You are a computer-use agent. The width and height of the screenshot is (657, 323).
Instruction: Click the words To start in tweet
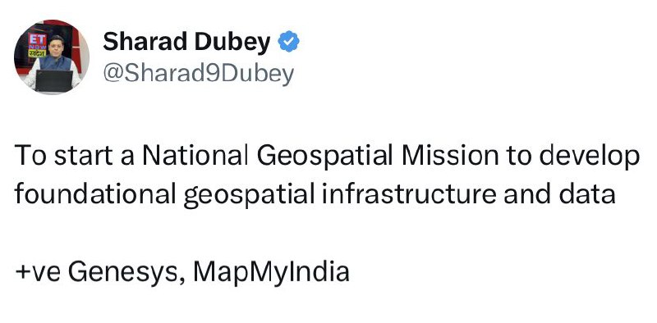(64, 156)
